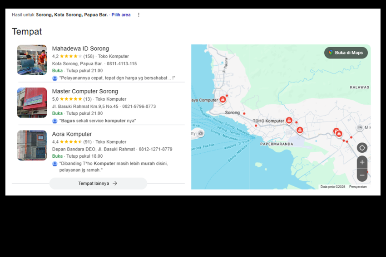Click the Aora Komputer building photo
Screen dimensions: 386x257
click(32, 145)
